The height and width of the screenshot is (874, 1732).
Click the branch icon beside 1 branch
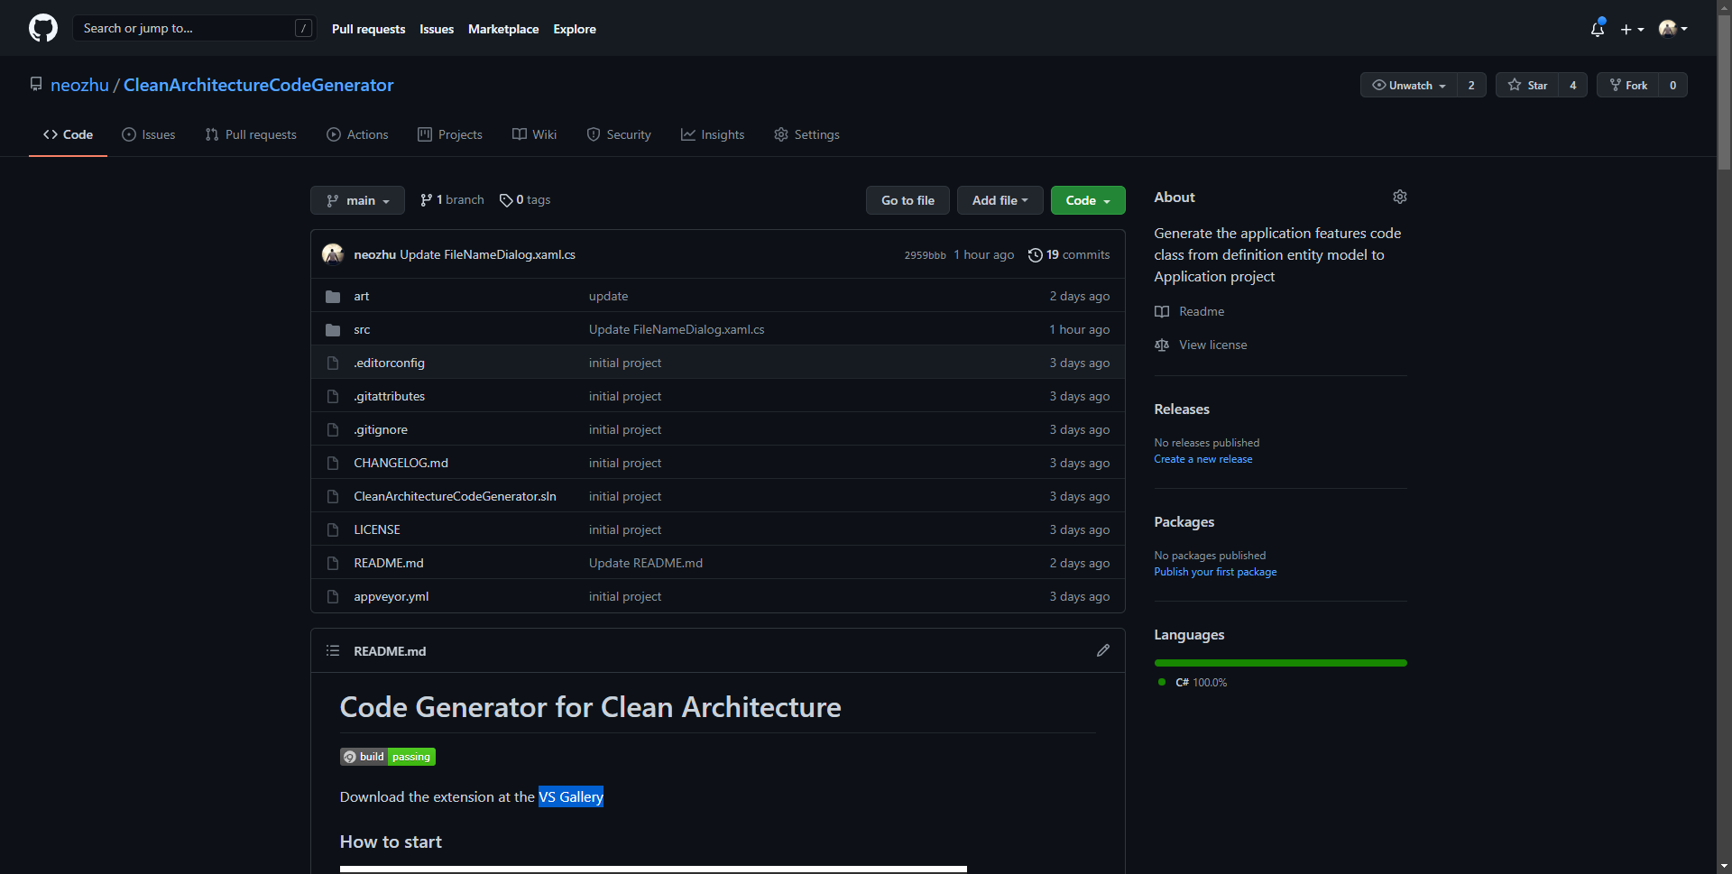pos(426,199)
